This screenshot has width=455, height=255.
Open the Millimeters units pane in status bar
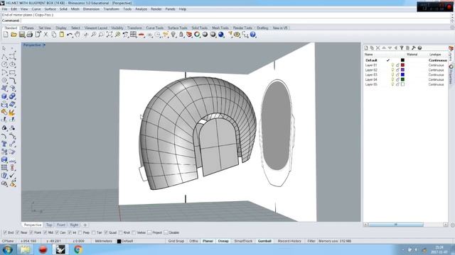coord(104,241)
